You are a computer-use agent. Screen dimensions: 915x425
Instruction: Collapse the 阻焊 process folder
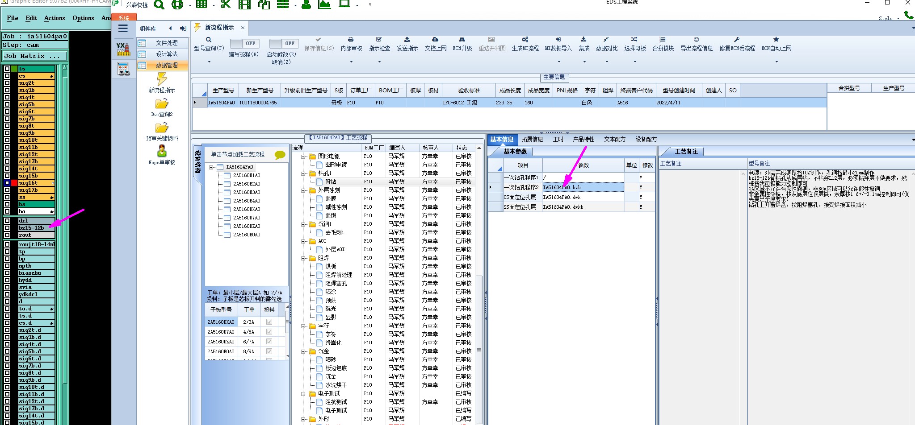[303, 258]
